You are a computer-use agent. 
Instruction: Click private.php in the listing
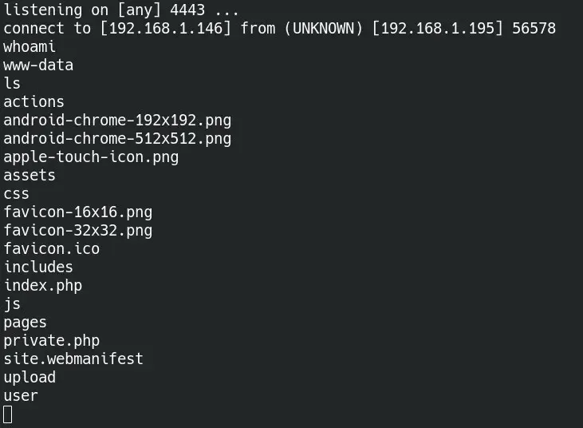pyautogui.click(x=52, y=341)
